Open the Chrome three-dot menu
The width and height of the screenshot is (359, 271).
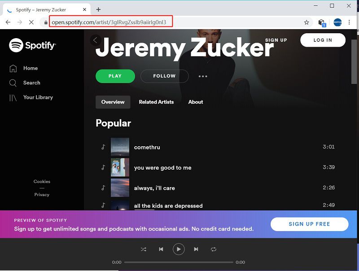(349, 22)
